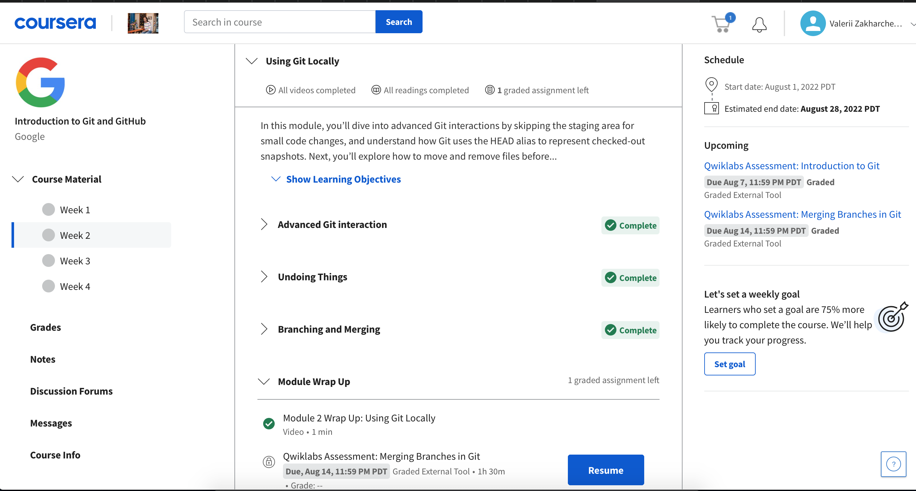The height and width of the screenshot is (491, 916).
Task: Focus the Search in course field
Action: tap(279, 22)
